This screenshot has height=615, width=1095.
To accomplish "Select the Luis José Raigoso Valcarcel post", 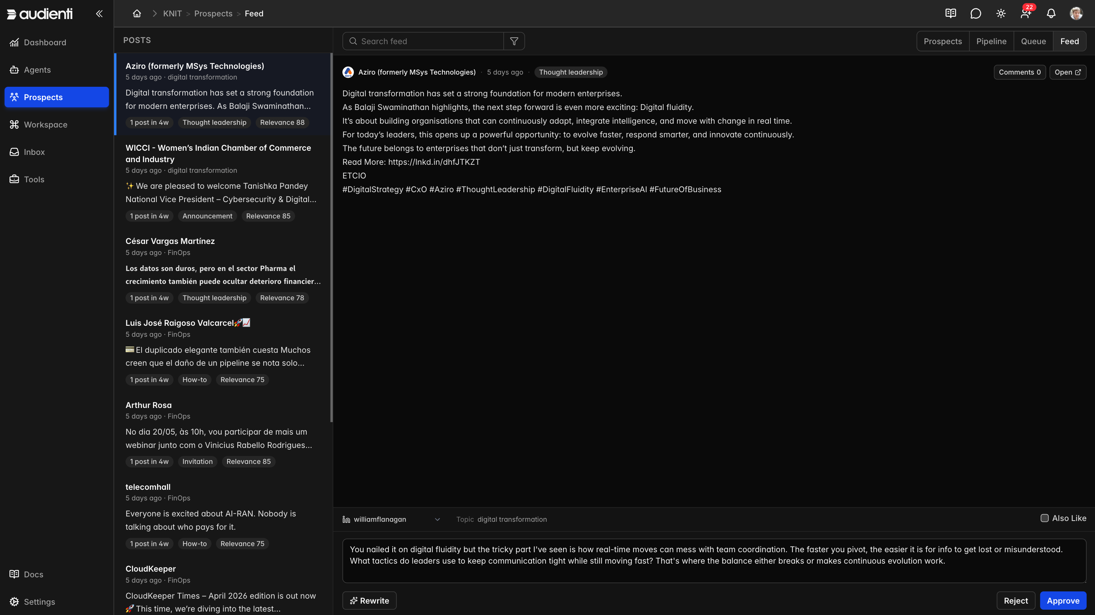I will click(223, 351).
